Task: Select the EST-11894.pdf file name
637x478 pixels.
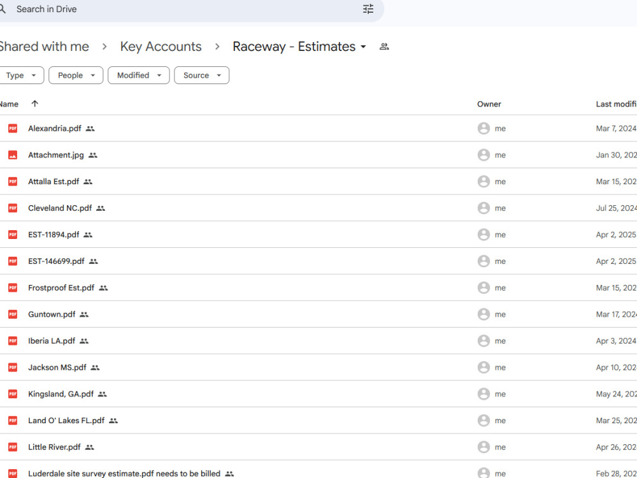Action: [x=54, y=235]
